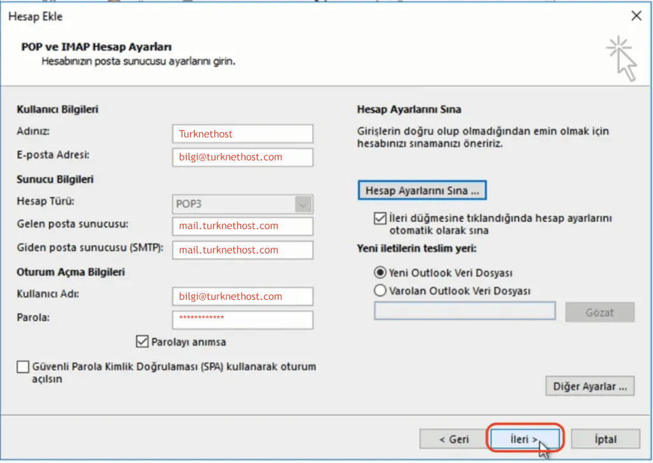This screenshot has height=463, width=653.
Task: Select Varolan Outlook Veri Dosyası option
Action: point(380,290)
